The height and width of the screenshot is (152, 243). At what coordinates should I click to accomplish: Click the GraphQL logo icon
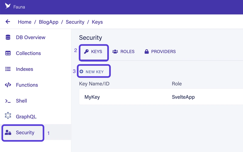click(x=8, y=116)
